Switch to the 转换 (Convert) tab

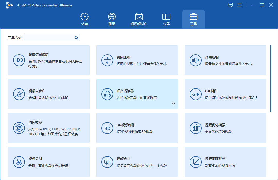coord(84,19)
